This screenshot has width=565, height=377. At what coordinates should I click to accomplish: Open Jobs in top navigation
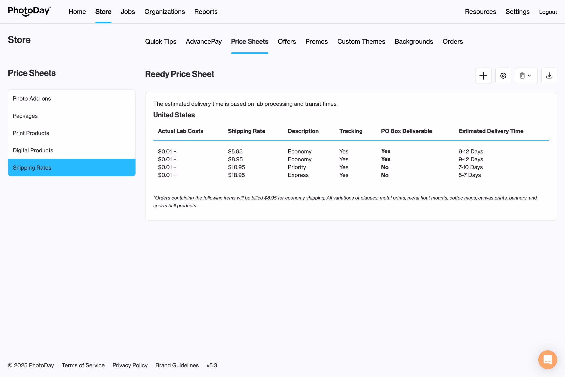point(128,12)
